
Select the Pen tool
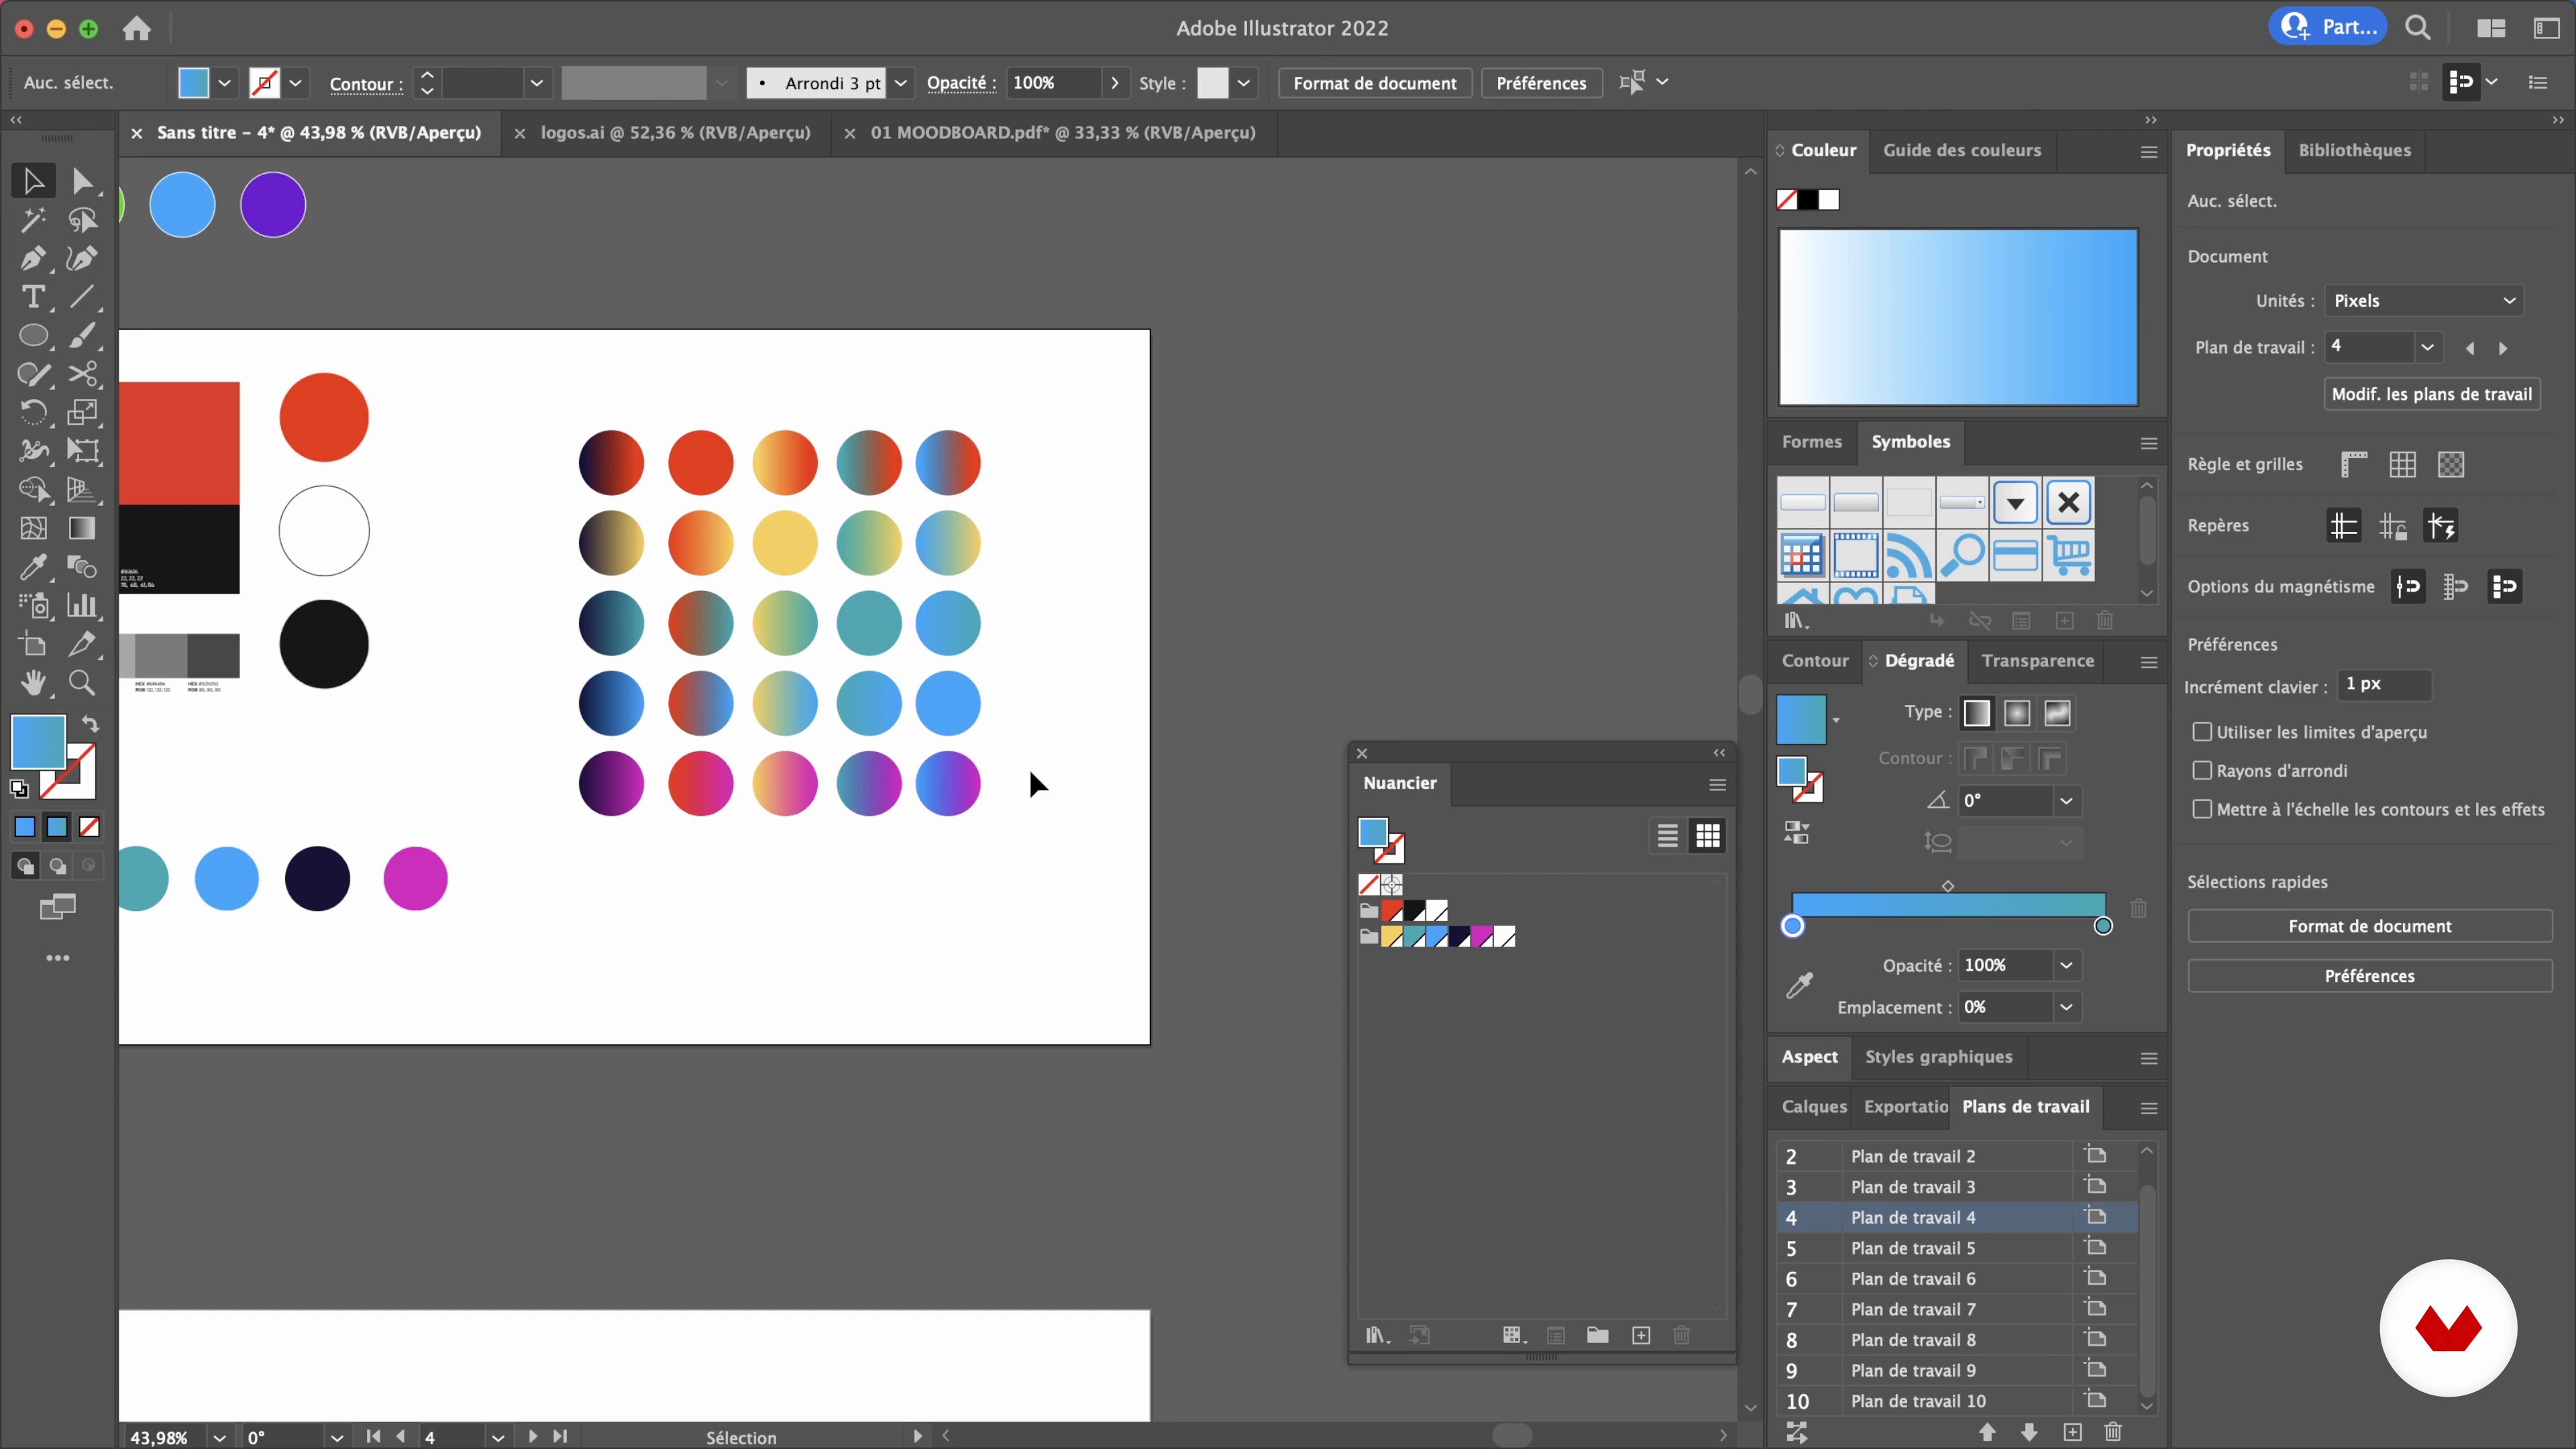pyautogui.click(x=33, y=258)
